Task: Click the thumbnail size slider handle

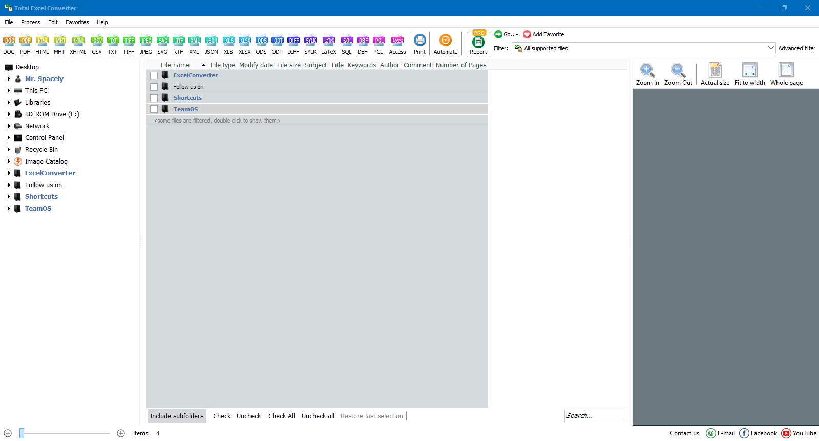Action: [x=22, y=433]
